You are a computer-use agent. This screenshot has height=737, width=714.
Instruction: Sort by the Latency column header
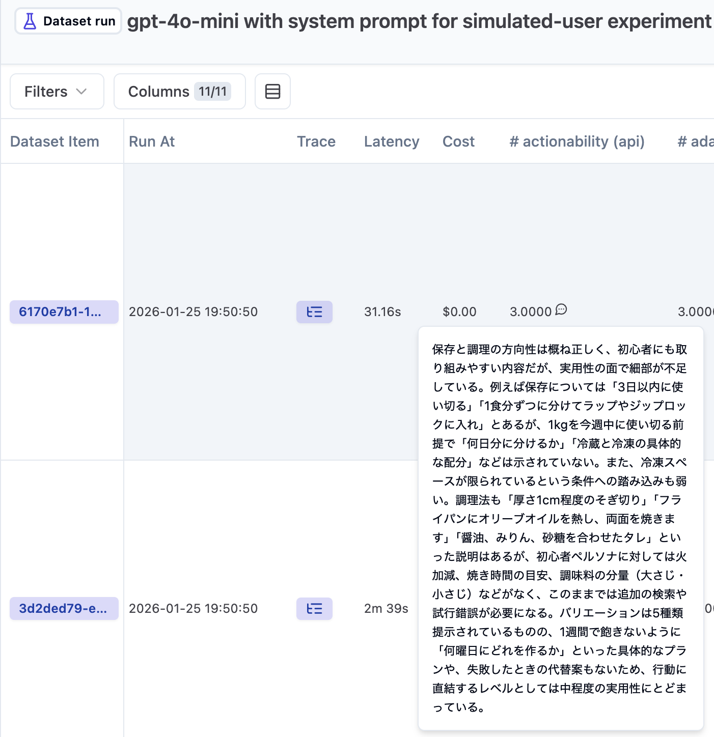[x=391, y=141]
